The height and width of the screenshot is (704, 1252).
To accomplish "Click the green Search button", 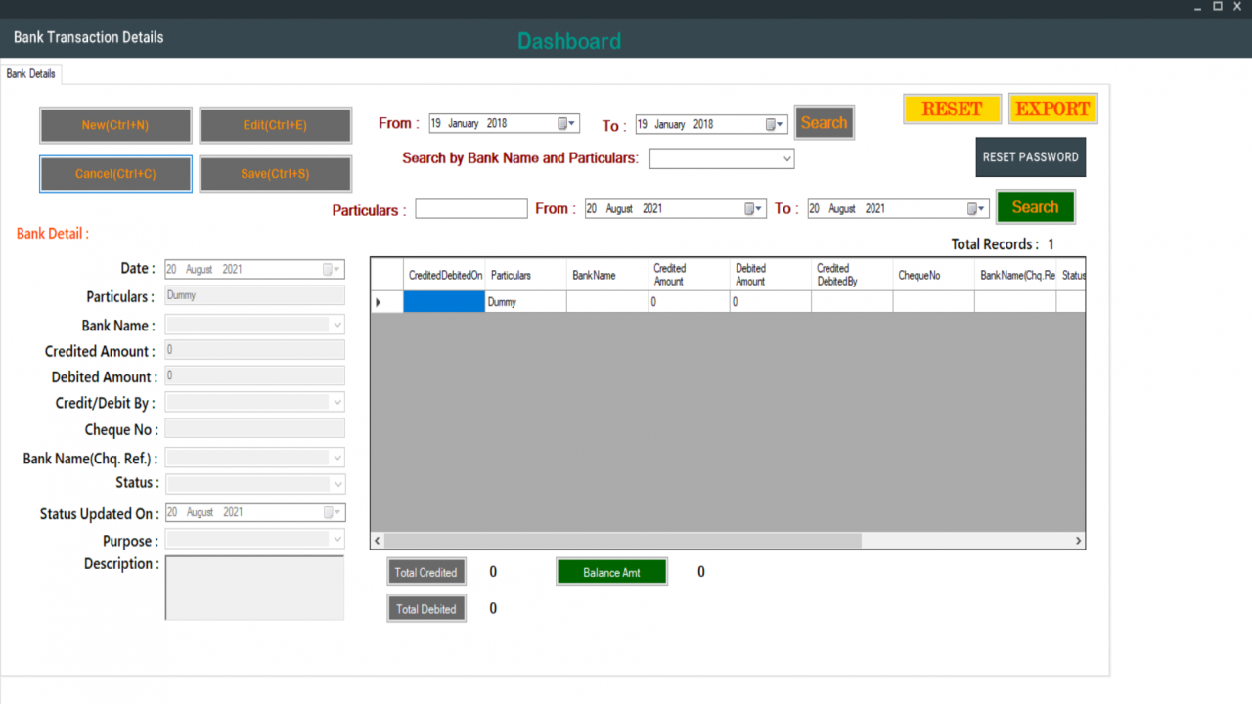I will pyautogui.click(x=1035, y=207).
